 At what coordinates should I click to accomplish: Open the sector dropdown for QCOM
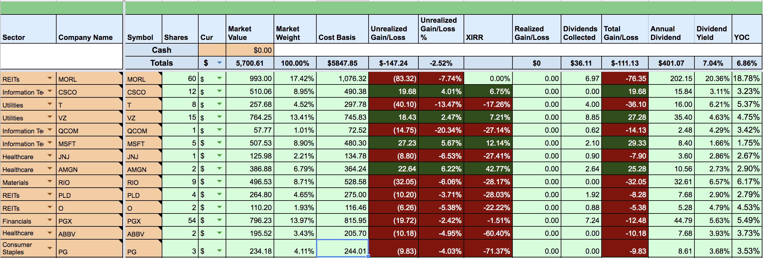point(49,130)
